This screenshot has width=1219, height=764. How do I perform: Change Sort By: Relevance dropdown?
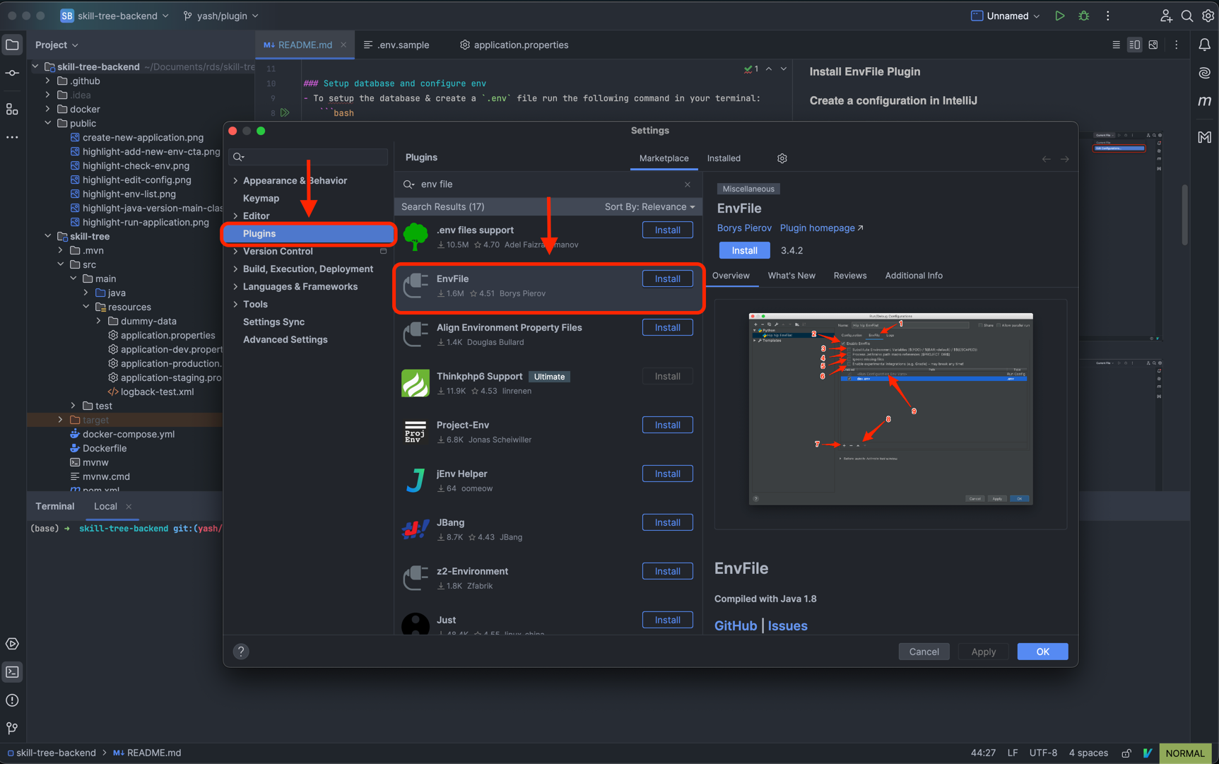(x=649, y=206)
